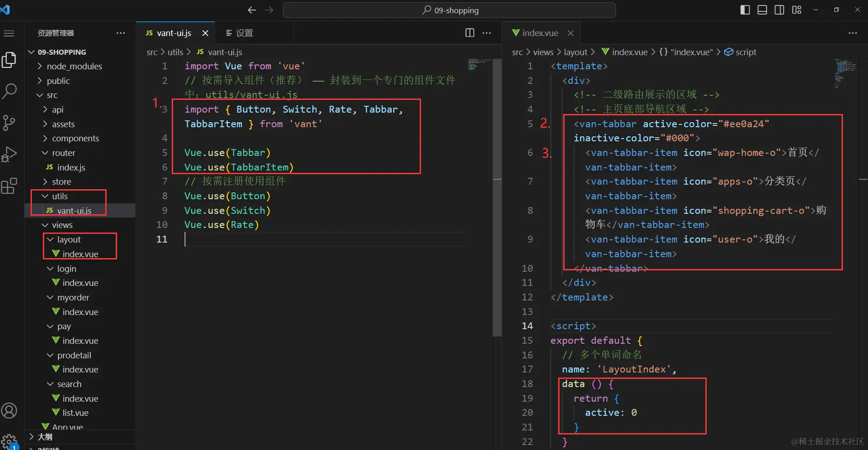Close the right index.vue tab
This screenshot has width=868, height=450.
click(570, 33)
